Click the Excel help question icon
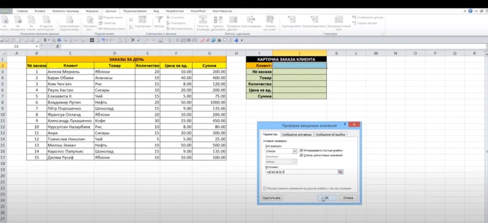488x223 pixels. pyautogui.click(x=470, y=11)
